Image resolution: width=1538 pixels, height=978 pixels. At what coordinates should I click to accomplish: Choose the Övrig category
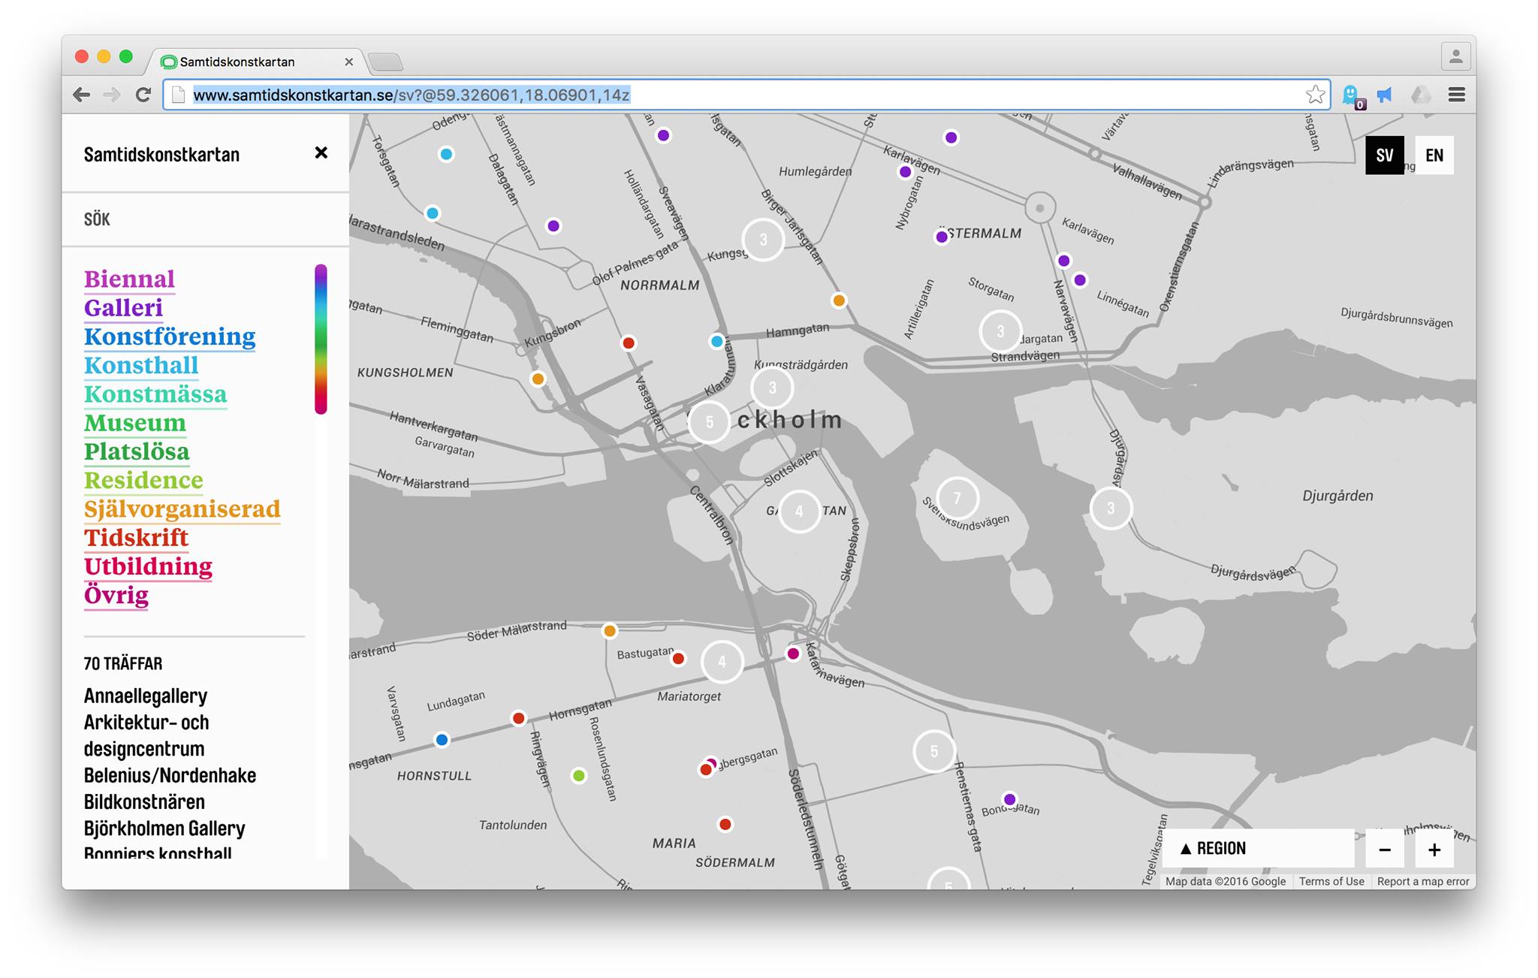[116, 595]
